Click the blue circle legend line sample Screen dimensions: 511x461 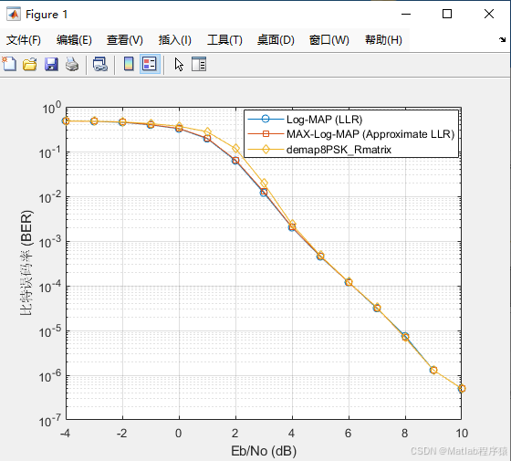coord(266,119)
